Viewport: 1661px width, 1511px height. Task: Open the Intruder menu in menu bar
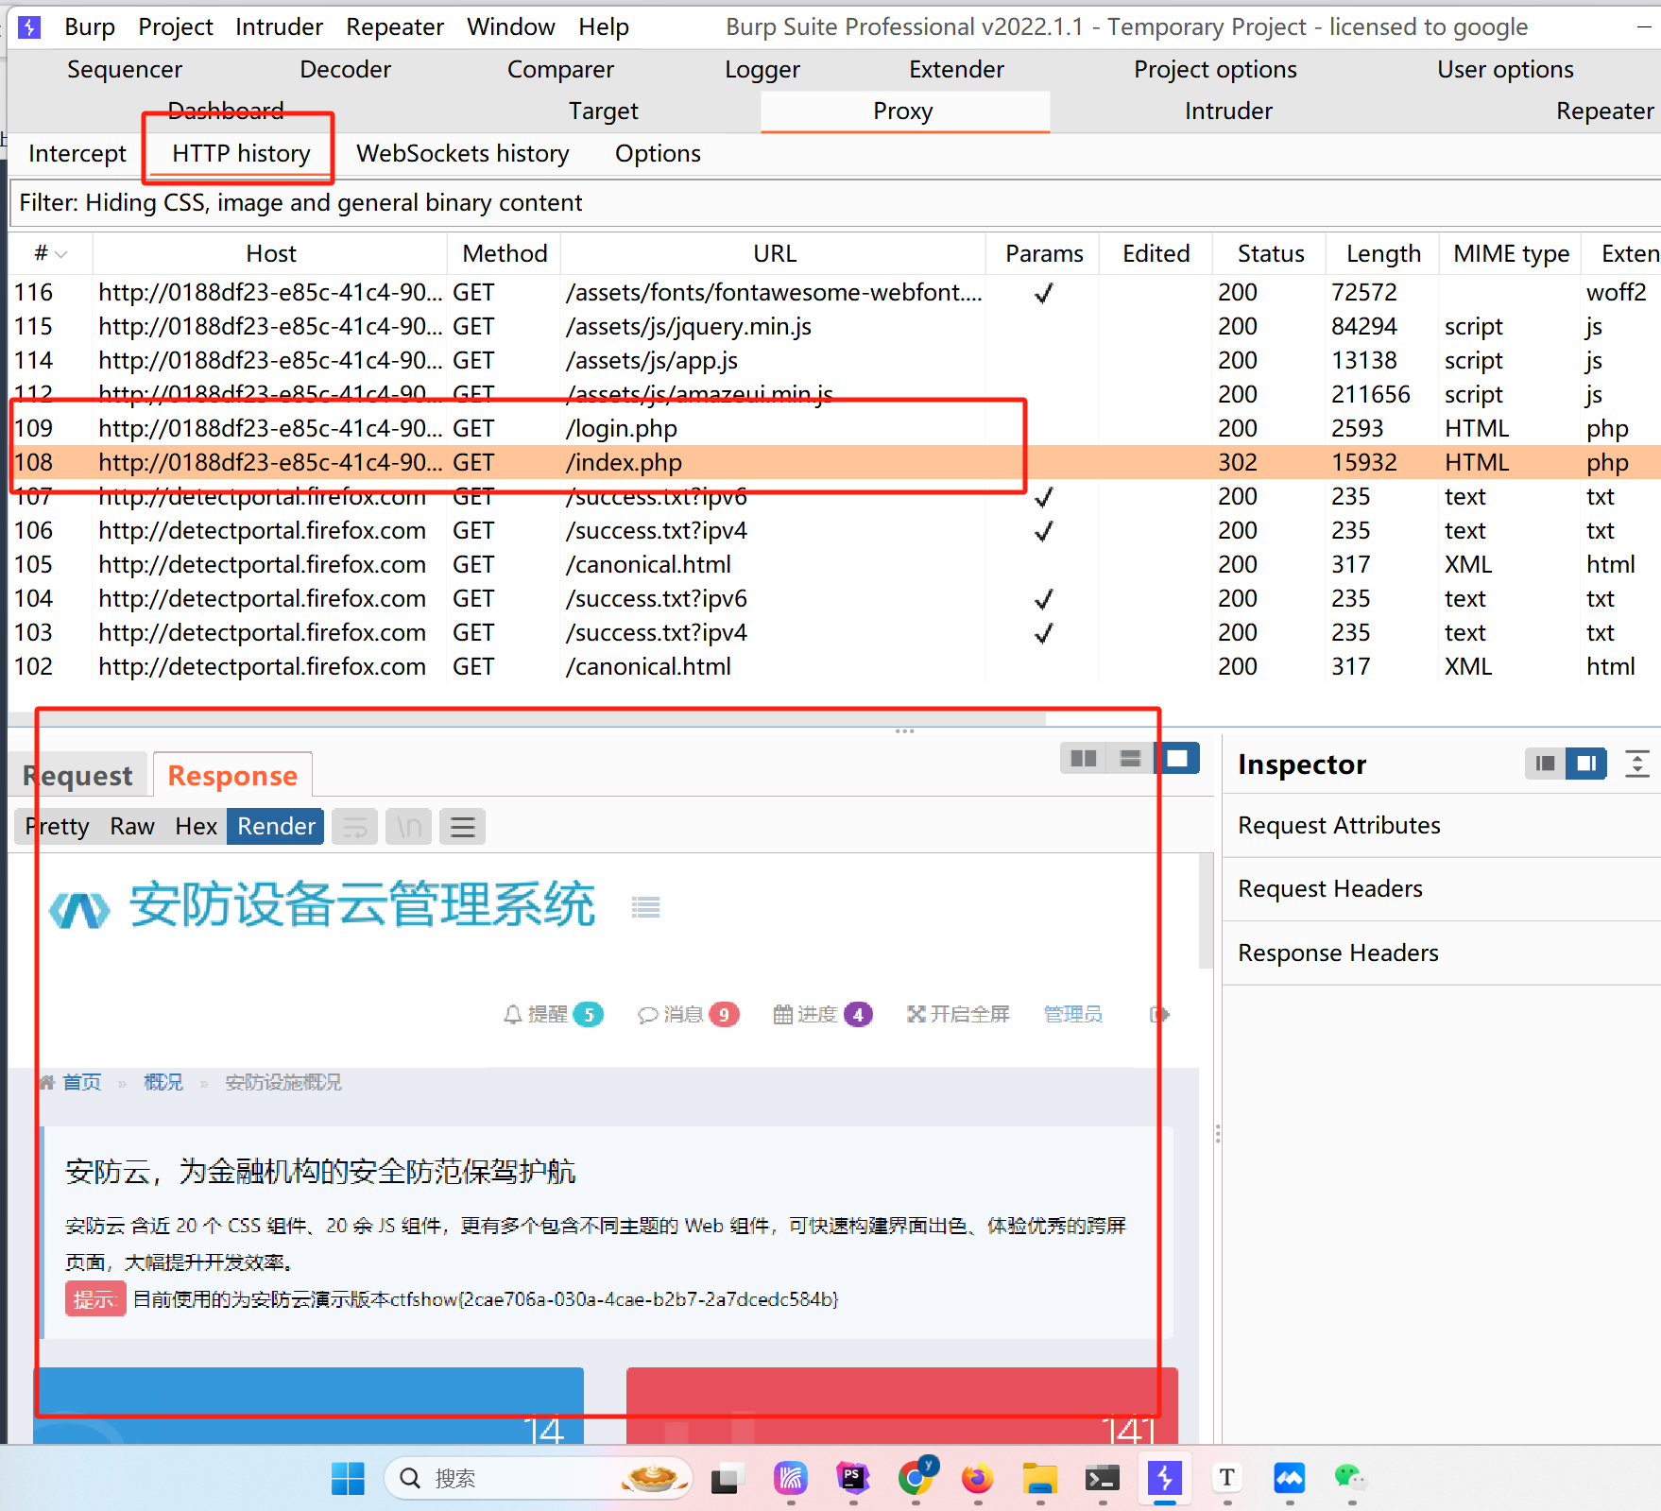coord(279,26)
